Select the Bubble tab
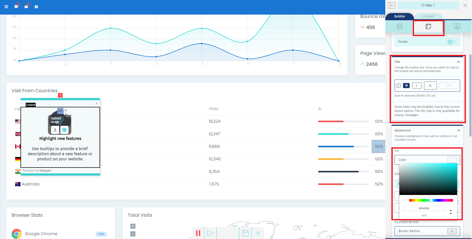This screenshot has width=472, height=239. (399, 16)
